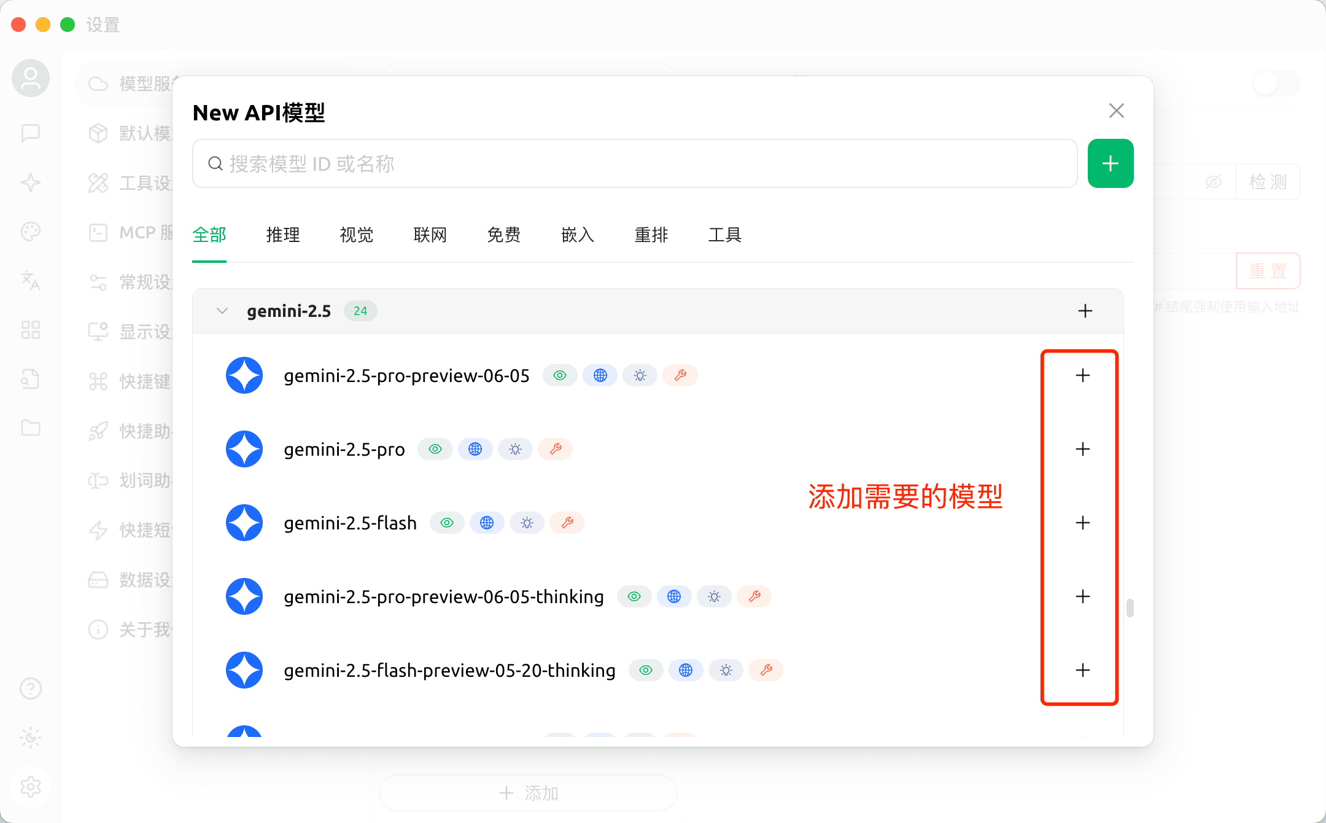This screenshot has height=823, width=1326.
Task: Open the chat bubble icon in the sidebar
Action: [x=31, y=133]
